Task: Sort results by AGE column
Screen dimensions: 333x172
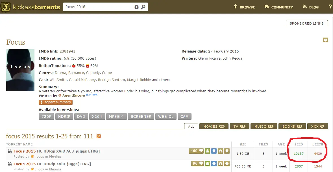Action: (281, 144)
